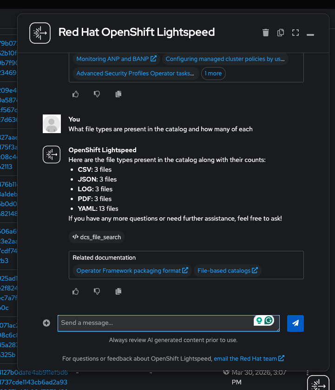Viewport: 335px width, 390px height.
Task: Open Configuring managed cluster policies link
Action: click(225, 59)
